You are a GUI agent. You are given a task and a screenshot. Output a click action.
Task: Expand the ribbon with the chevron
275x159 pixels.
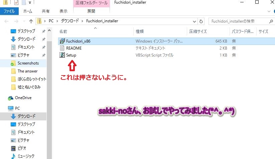269,11
